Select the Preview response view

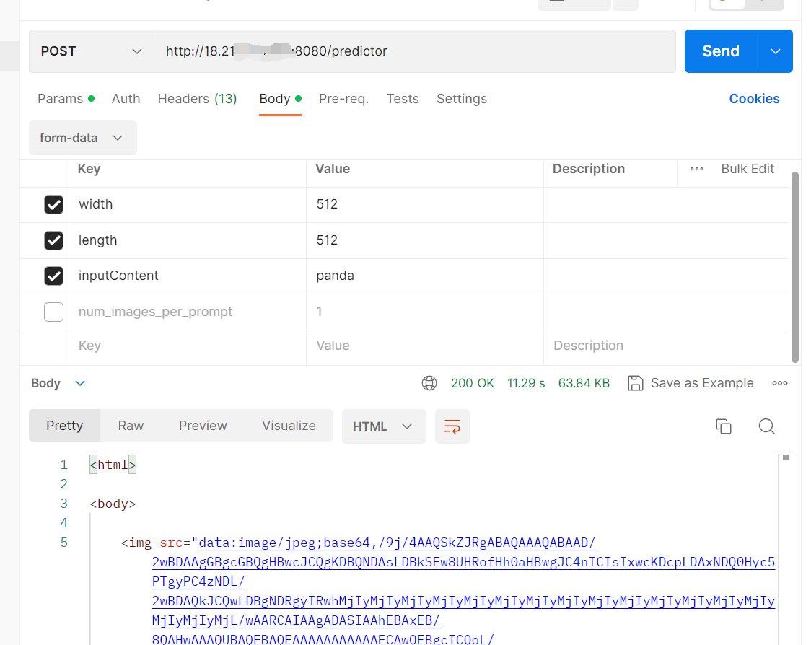point(203,426)
